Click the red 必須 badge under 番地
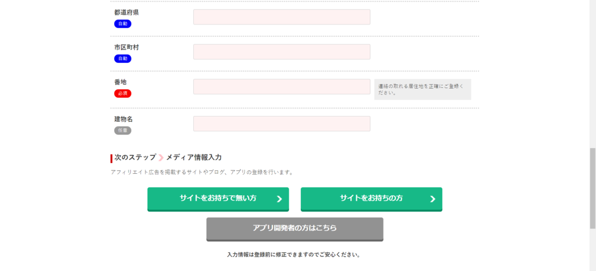The width and height of the screenshot is (596, 271). coord(123,93)
